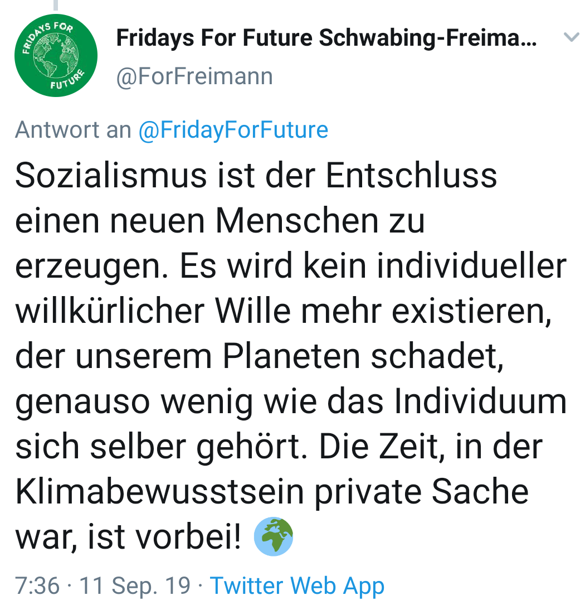Click the @ForFreimann handle
Screen dimensions: 585x610
point(194,76)
